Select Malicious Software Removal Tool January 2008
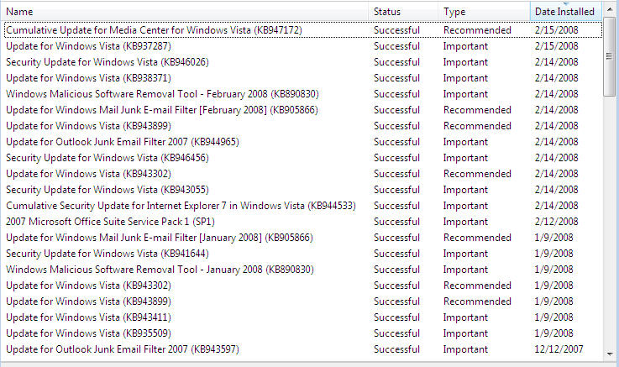 pos(160,270)
